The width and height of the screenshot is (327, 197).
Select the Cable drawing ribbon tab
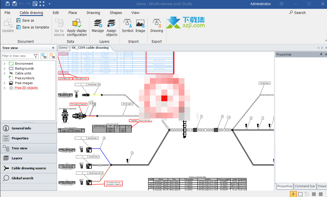tap(31, 13)
